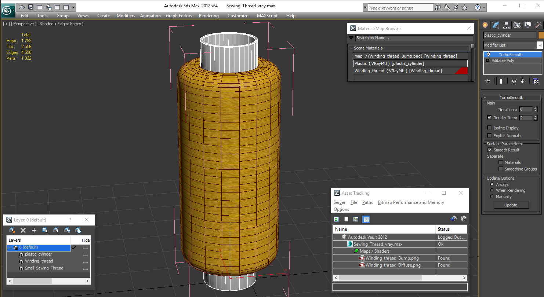Check Separate by Smoothing Groups checkbox
The height and width of the screenshot is (297, 544).
coord(501,169)
